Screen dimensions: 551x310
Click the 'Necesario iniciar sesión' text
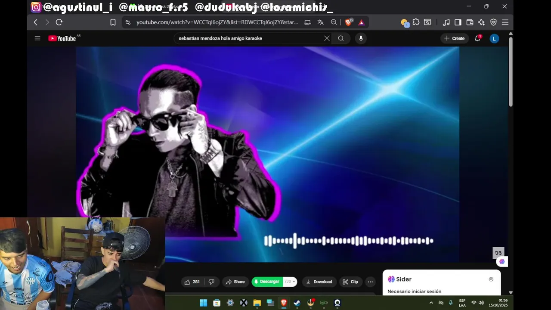[x=414, y=291]
